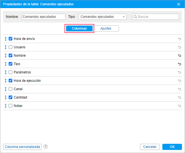Viewport: 185px width, 153px height.
Task: Reset the Hora de ejecución column name
Action: (x=179, y=81)
